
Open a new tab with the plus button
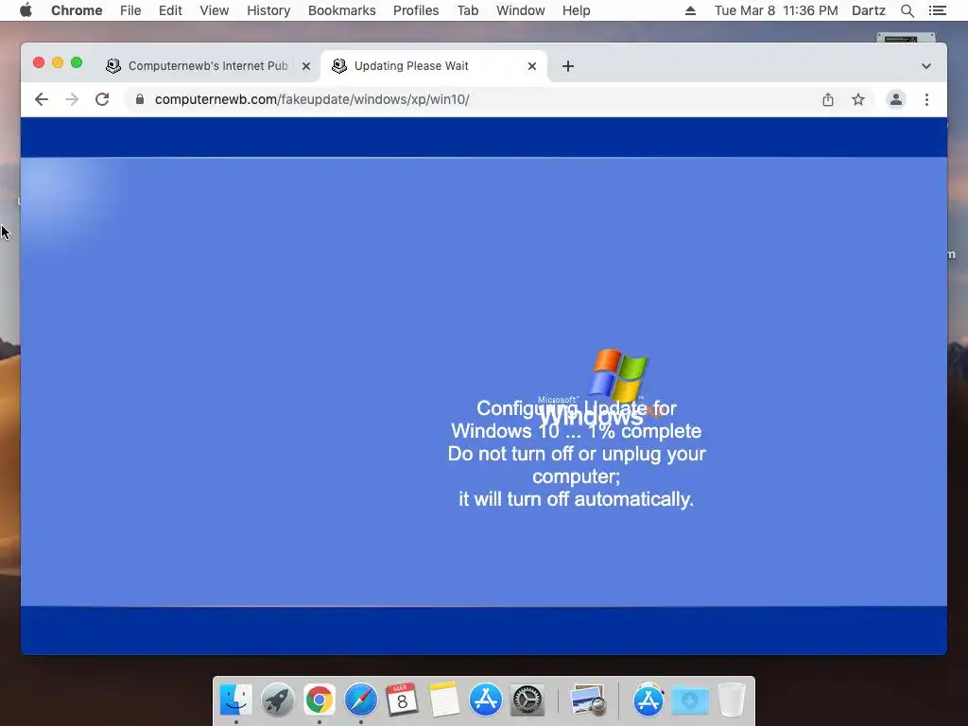tap(568, 66)
